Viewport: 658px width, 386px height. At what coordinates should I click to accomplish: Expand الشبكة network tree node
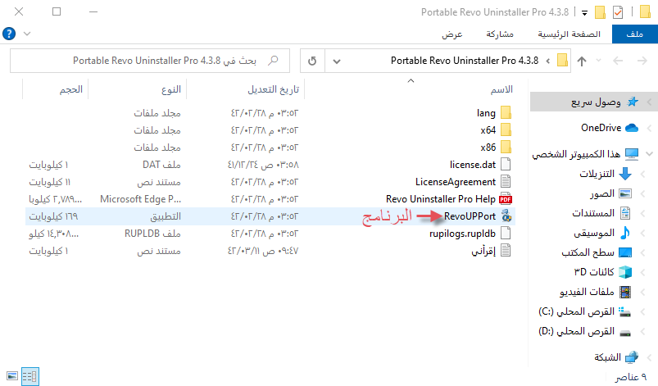coord(649,357)
